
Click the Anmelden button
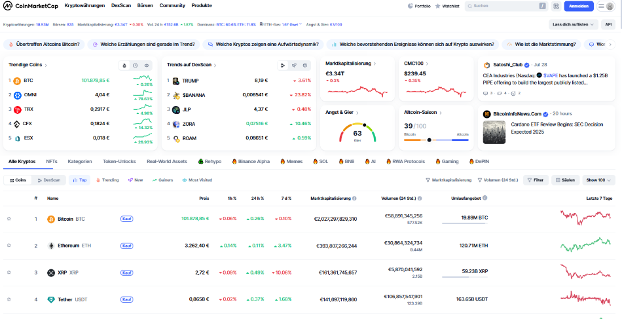coord(579,6)
